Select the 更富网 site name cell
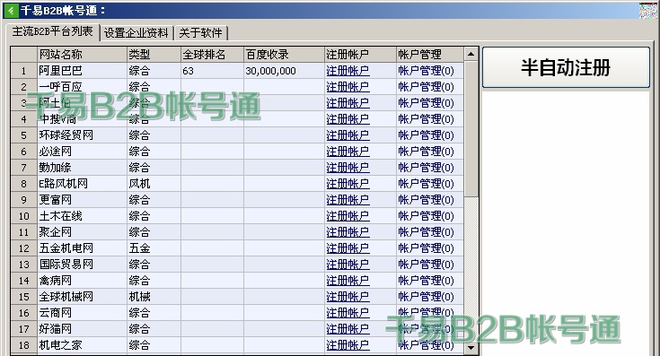 pos(82,200)
